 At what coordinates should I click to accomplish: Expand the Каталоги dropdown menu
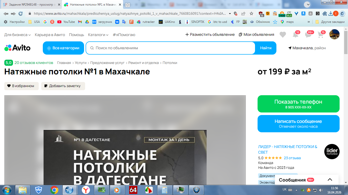coord(98,35)
